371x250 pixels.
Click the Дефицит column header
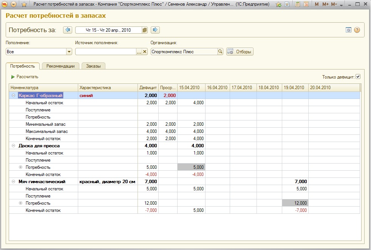[x=148, y=88]
